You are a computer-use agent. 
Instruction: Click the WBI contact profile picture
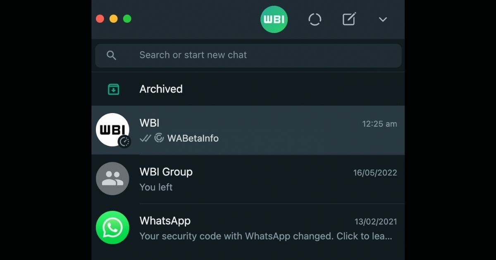112,130
